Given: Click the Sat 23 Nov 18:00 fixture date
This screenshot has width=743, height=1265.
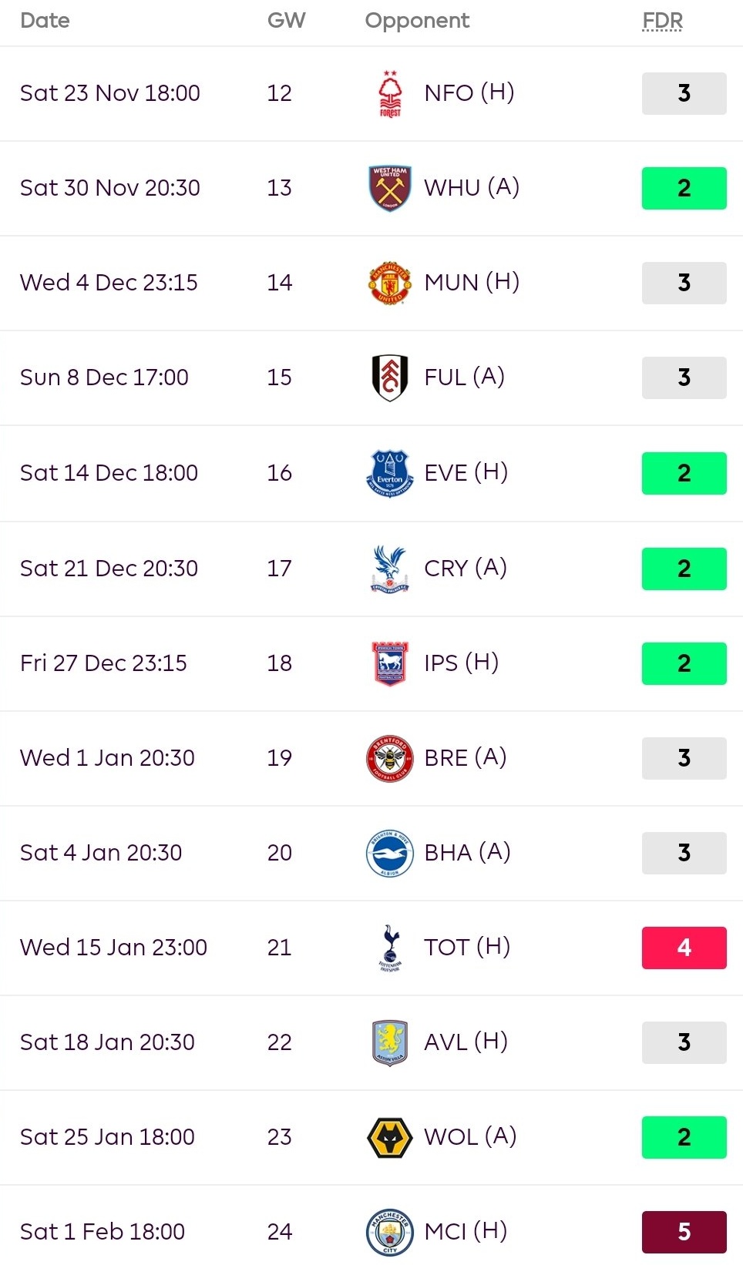Looking at the screenshot, I should click(x=110, y=93).
